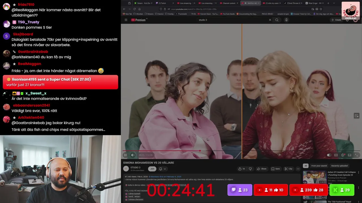This screenshot has height=203, width=362.
Task: Bookmark this page with the star icon
Action: (x=321, y=9)
